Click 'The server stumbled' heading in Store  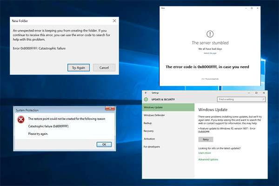210,43
